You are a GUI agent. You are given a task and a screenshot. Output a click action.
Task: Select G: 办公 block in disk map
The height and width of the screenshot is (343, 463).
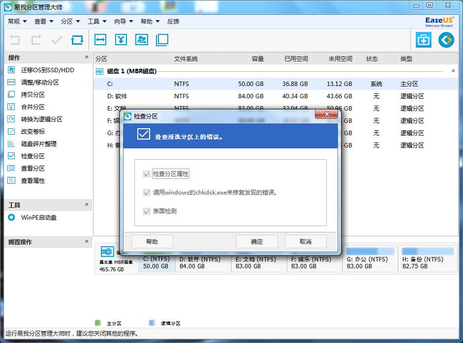pyautogui.click(x=370, y=258)
